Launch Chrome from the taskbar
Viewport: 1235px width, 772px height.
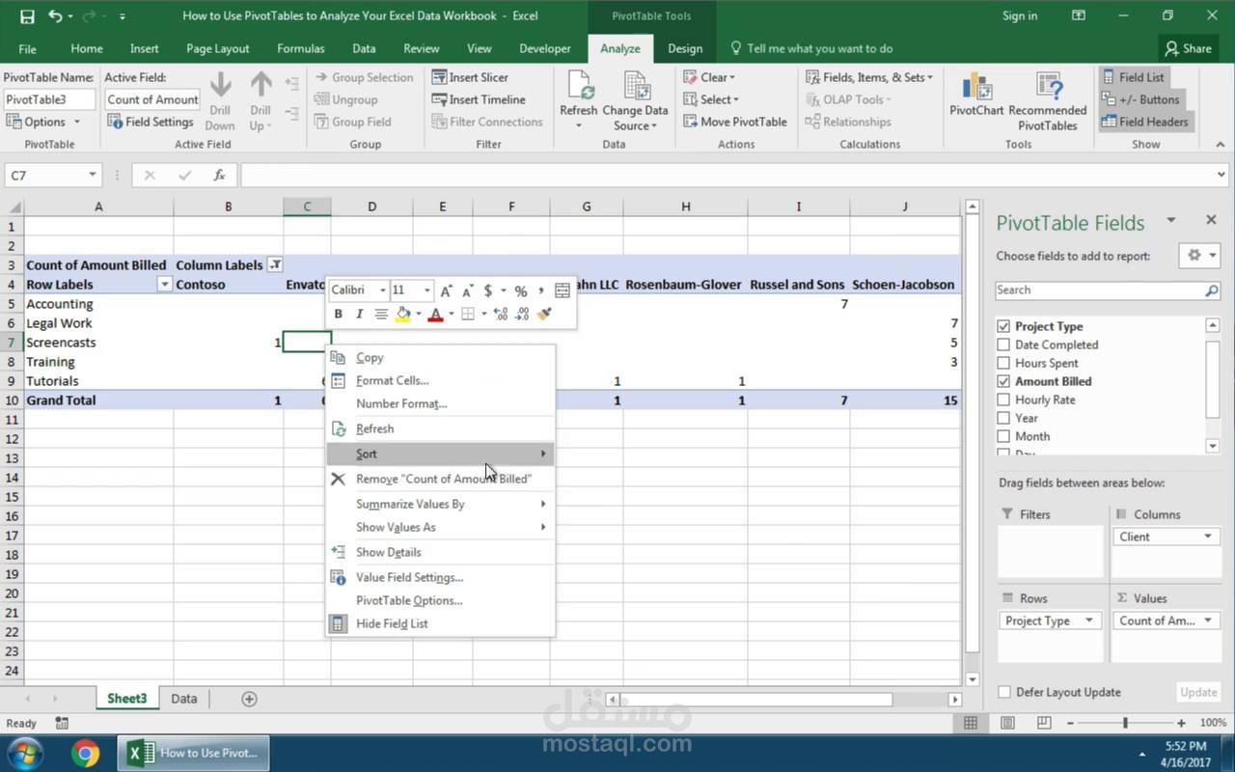[x=86, y=753]
